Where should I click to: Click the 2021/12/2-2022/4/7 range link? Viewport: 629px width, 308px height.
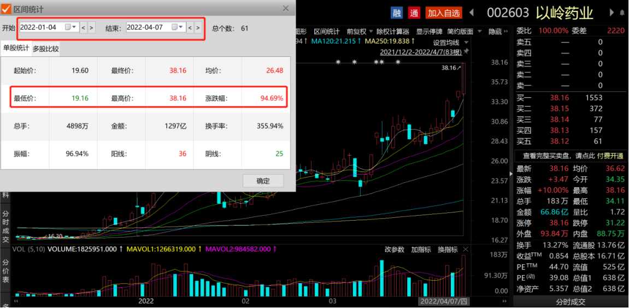coord(421,51)
